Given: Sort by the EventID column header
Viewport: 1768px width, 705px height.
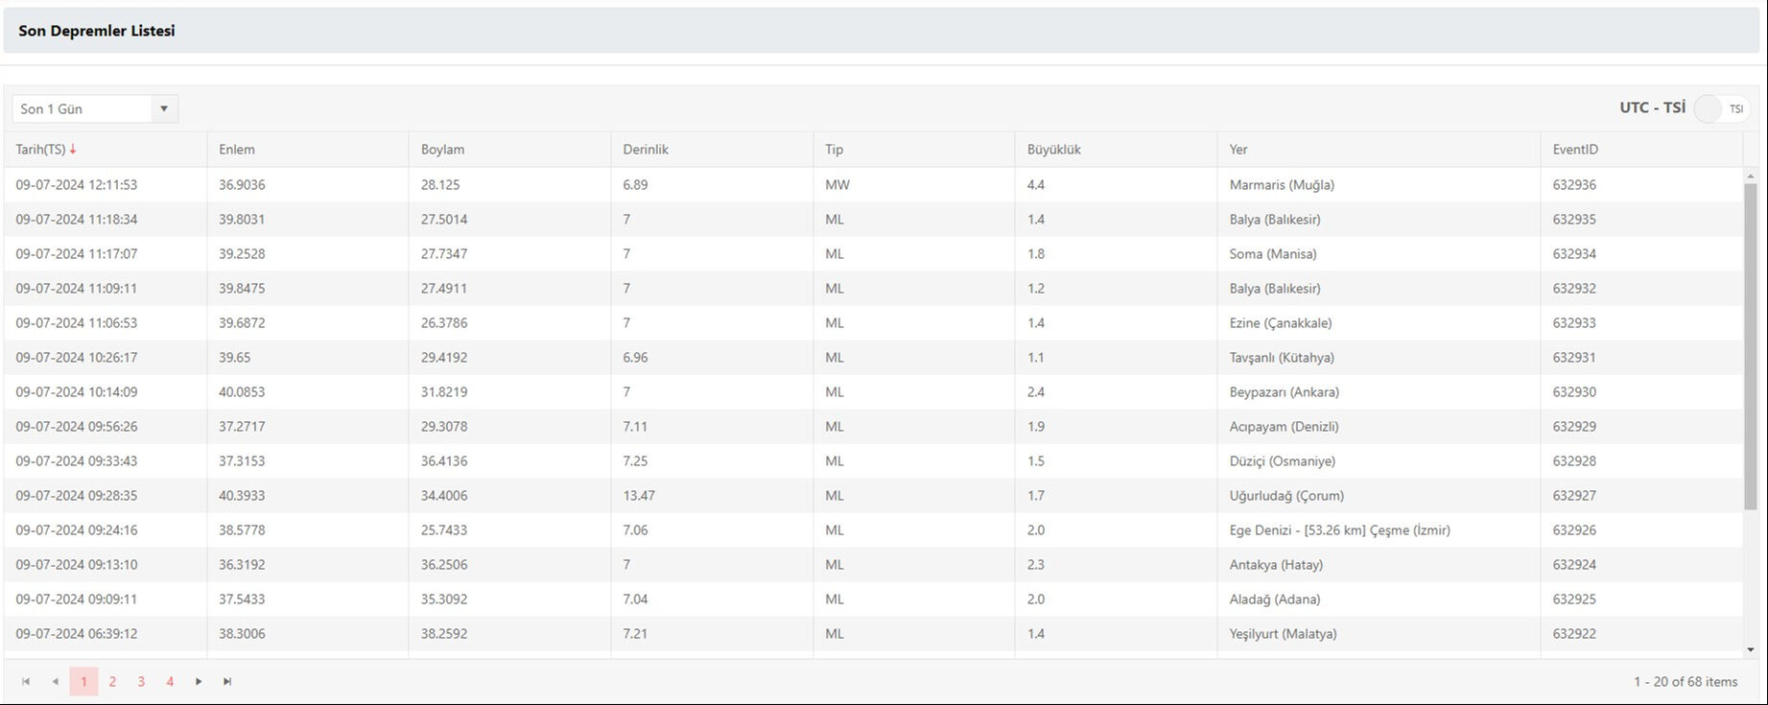Looking at the screenshot, I should point(1575,150).
